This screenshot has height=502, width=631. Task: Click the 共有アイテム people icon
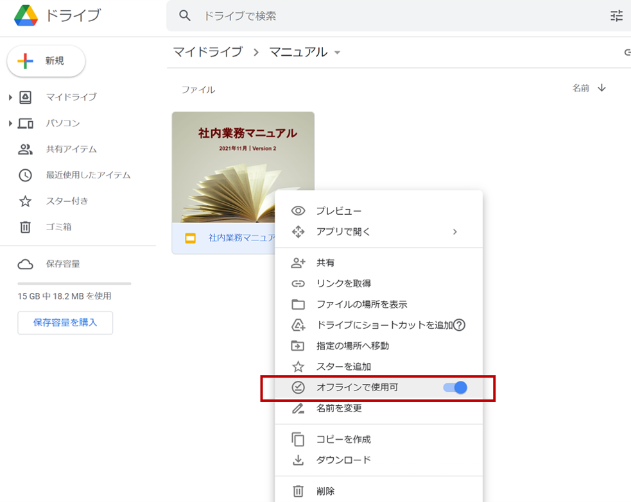tap(25, 149)
